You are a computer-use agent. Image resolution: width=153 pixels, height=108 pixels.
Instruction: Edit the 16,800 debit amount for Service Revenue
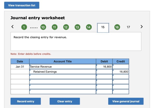[104, 66]
